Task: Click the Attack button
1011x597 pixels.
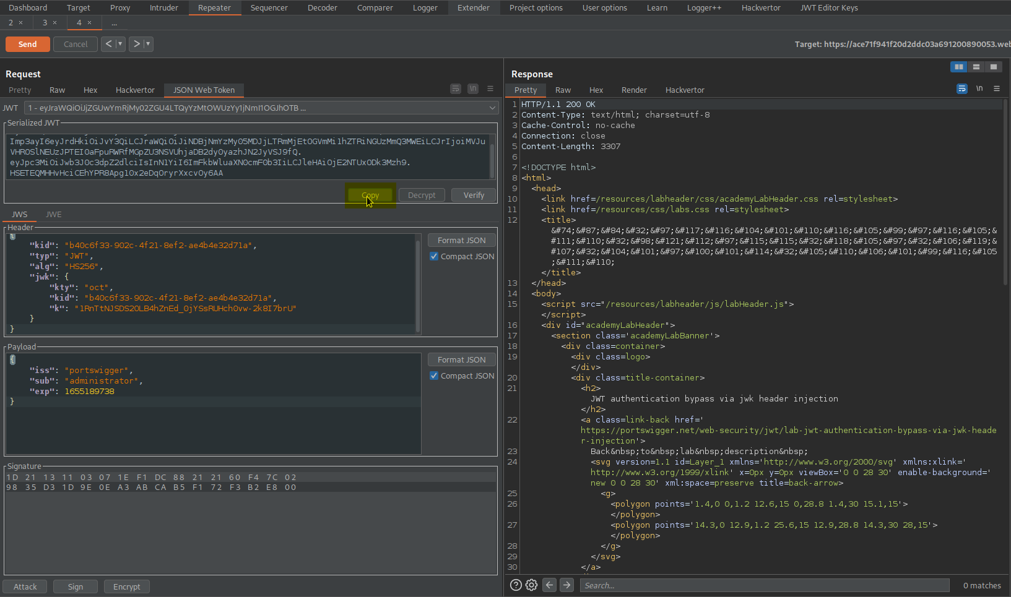Action: pos(25,586)
